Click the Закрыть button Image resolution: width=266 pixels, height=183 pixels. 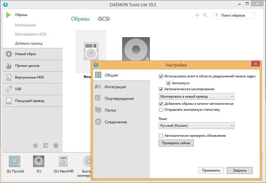click(x=239, y=170)
